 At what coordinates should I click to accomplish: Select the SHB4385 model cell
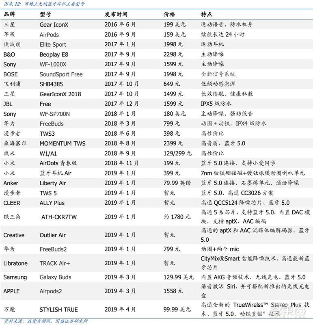[x=51, y=84]
